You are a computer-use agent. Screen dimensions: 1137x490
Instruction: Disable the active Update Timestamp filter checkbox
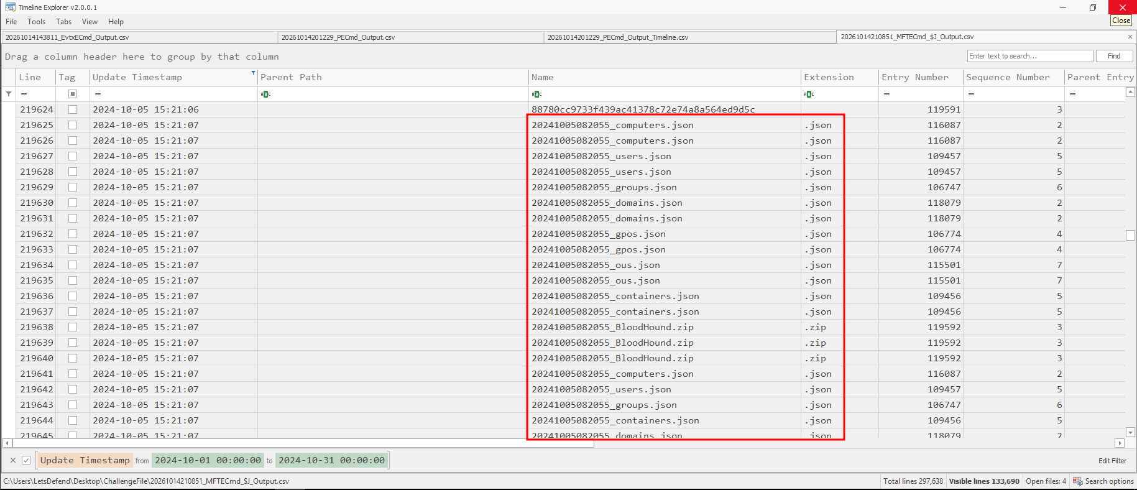pyautogui.click(x=26, y=460)
